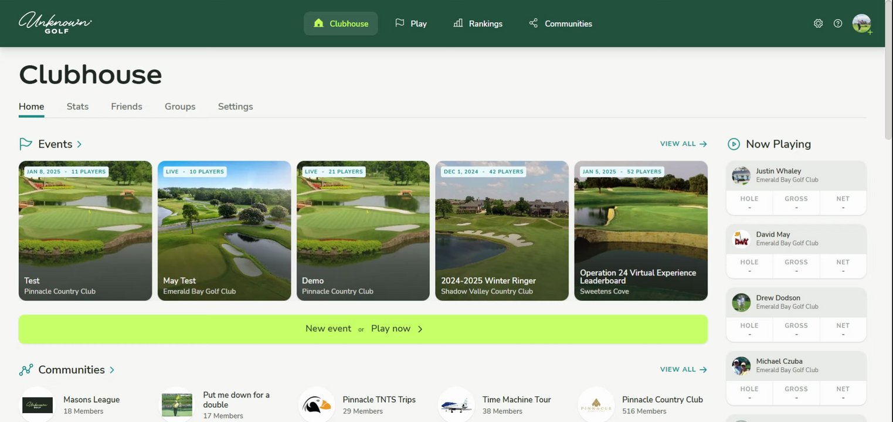The width and height of the screenshot is (893, 422).
Task: Click the page vertical scrollbar
Action: pos(889,70)
